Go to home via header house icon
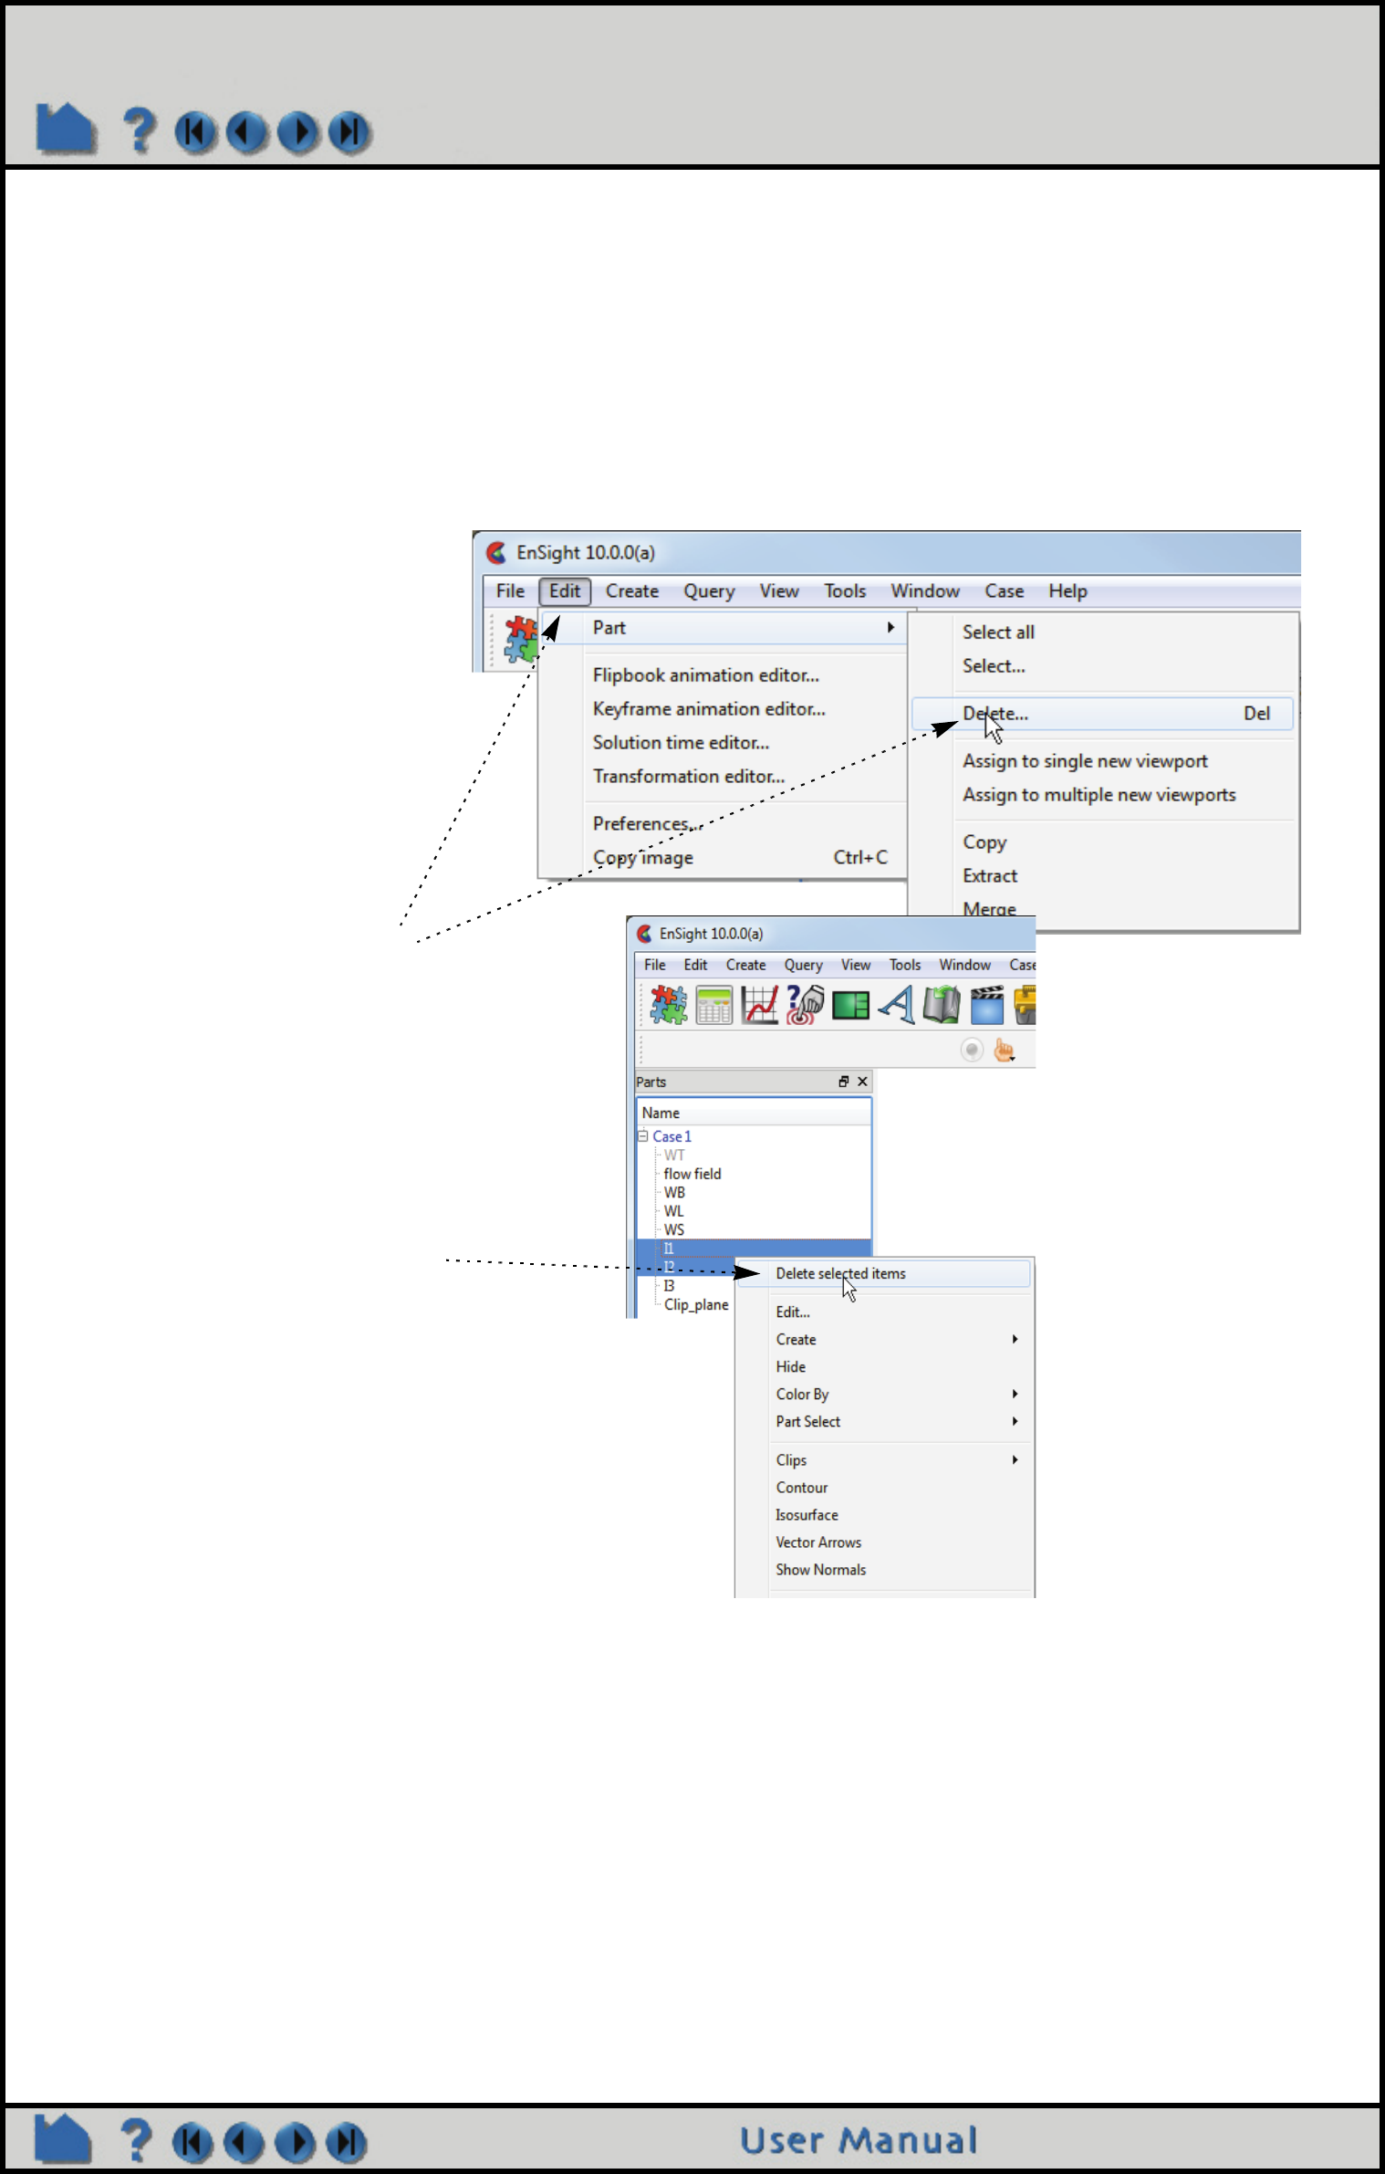1385x2174 pixels. 66,129
